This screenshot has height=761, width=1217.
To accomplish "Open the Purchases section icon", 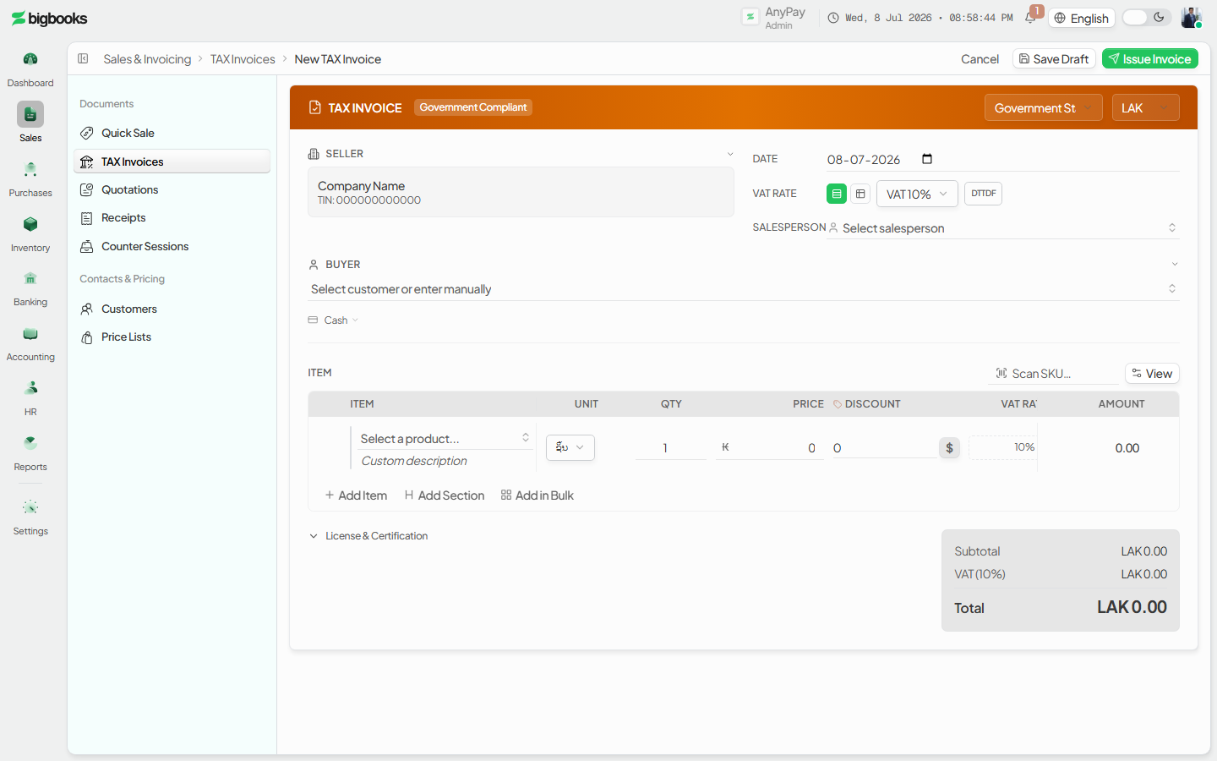I will click(30, 169).
